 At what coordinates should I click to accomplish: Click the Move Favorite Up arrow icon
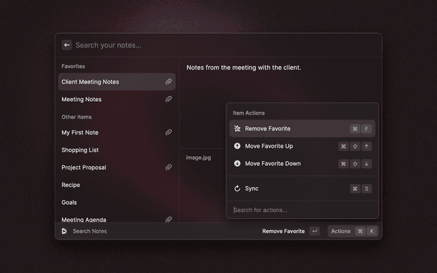pyautogui.click(x=237, y=146)
